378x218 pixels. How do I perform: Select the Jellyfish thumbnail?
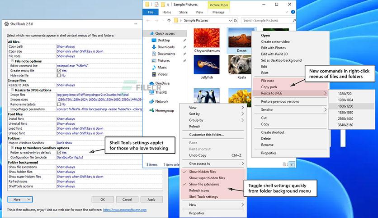pos(207,64)
